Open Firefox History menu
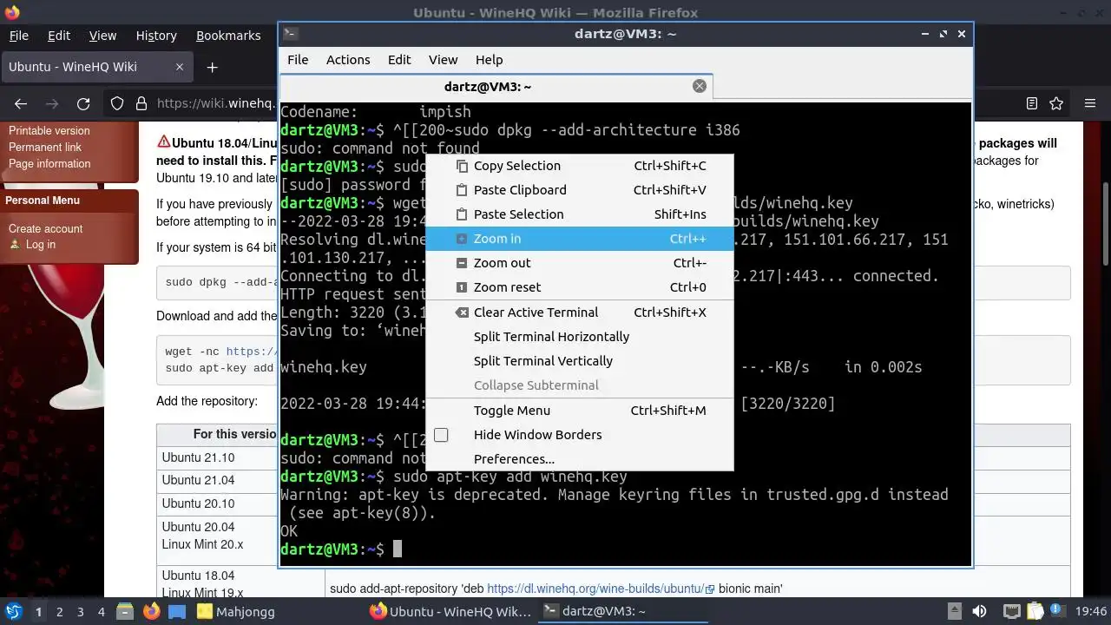Viewport: 1111px width, 625px height. [x=156, y=36]
